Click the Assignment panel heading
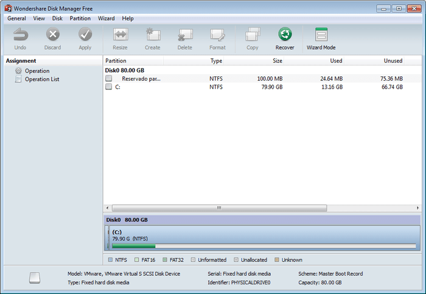The height and width of the screenshot is (294, 426). click(21, 61)
